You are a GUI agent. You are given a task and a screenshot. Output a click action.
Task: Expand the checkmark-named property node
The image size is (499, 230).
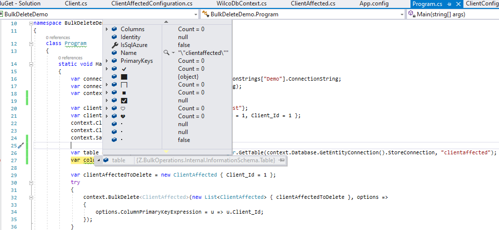107,69
